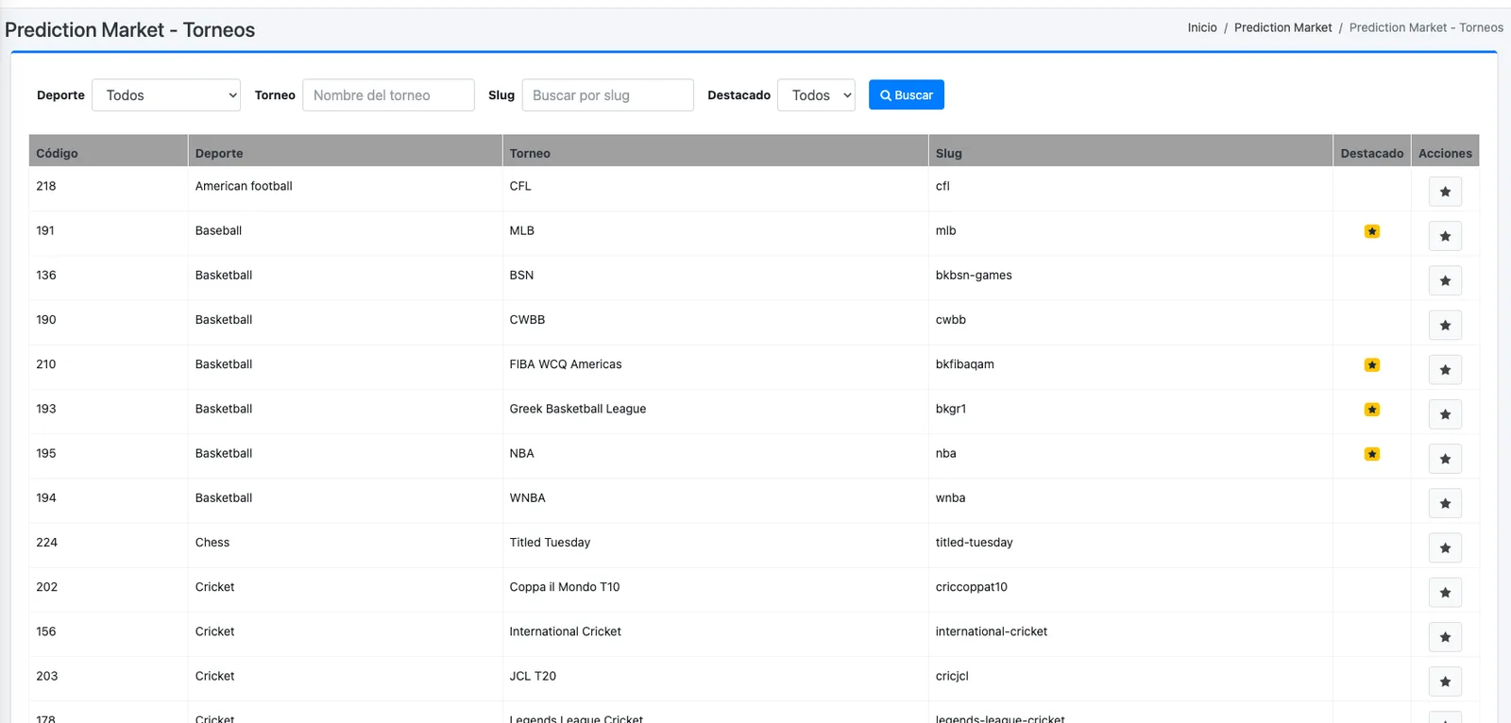Click star action button for WNBA

point(1445,503)
